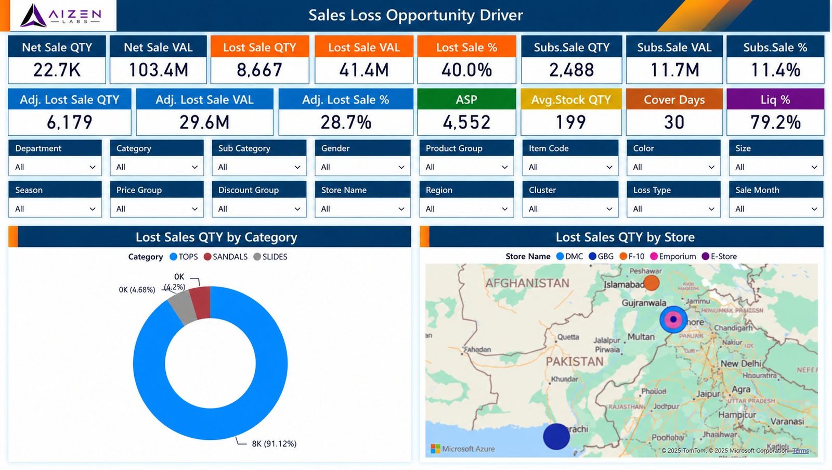Select DMC store legend marker

pyautogui.click(x=560, y=256)
